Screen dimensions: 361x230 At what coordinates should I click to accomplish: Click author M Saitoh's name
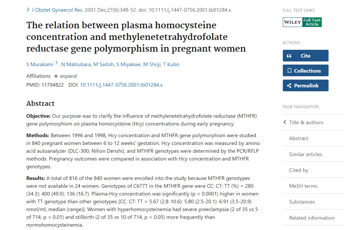pos(104,64)
